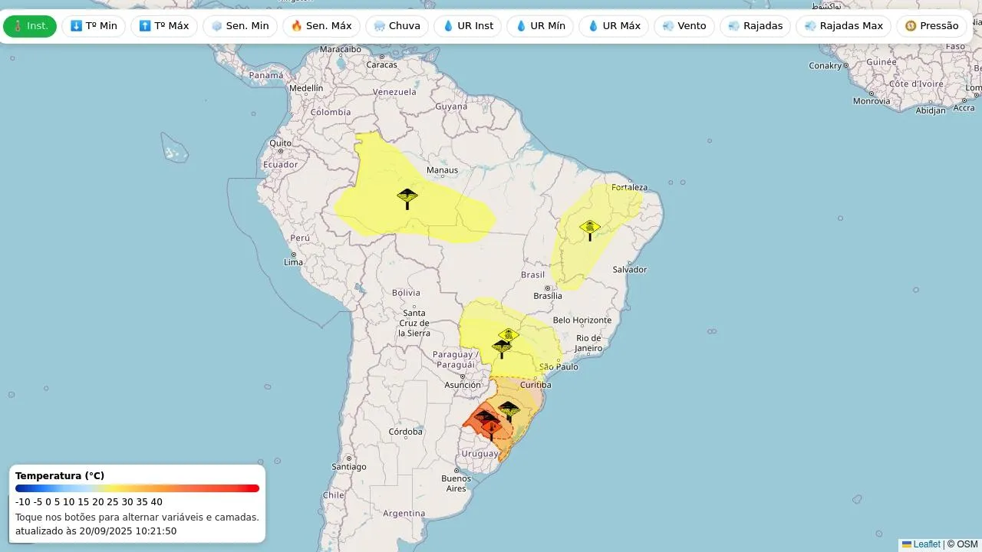This screenshot has width=982, height=552.
Task: Click the storm marker south of Curitiba
Action: pyautogui.click(x=509, y=410)
